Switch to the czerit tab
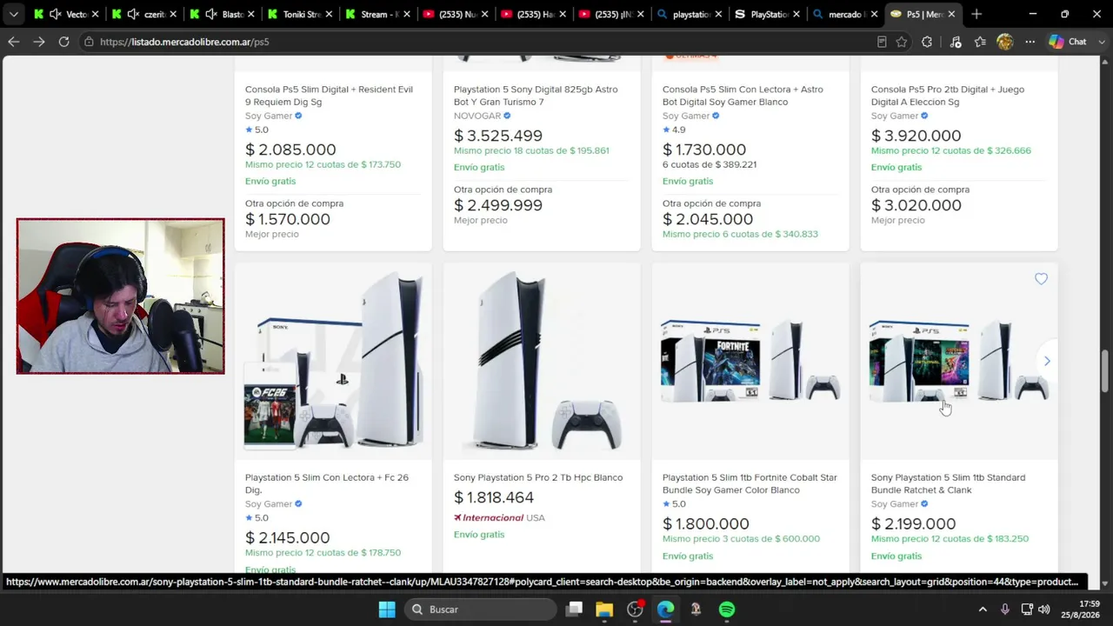1113x626 pixels. click(154, 14)
